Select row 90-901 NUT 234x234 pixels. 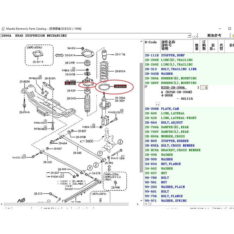coord(189,182)
